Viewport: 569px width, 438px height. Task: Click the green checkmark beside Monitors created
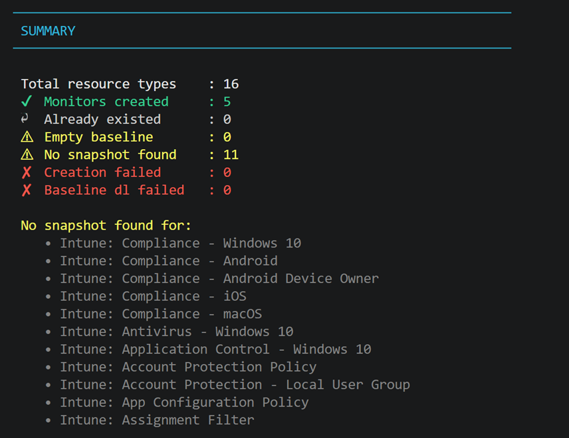pyautogui.click(x=27, y=102)
